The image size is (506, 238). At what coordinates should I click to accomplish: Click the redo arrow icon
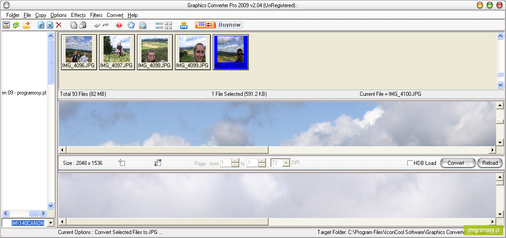coord(105,25)
